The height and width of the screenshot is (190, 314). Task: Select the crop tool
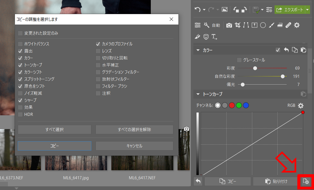point(238,25)
